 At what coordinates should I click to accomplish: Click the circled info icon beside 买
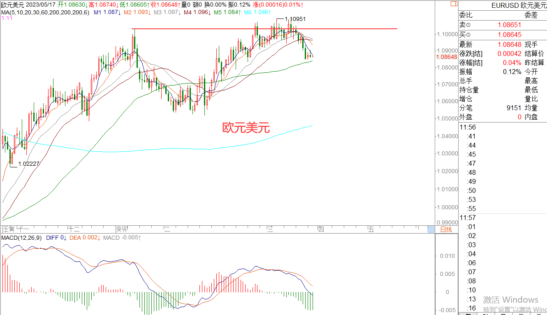coord(468,35)
